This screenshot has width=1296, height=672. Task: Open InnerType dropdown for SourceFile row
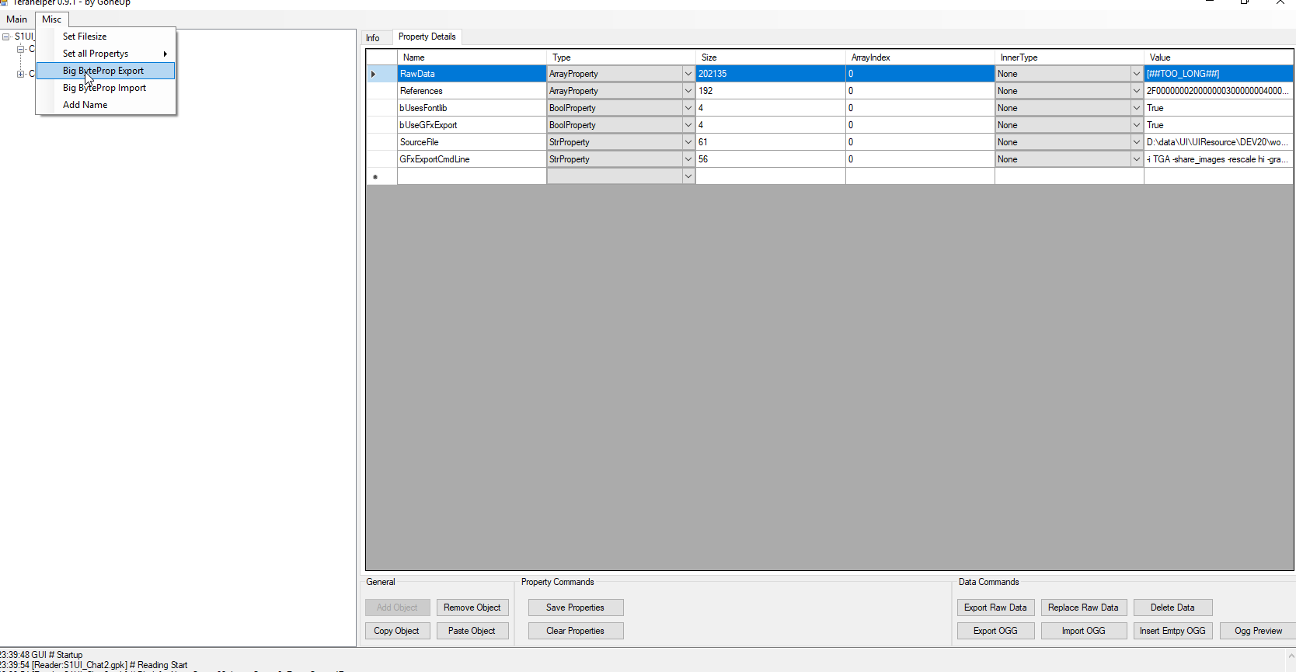[1137, 142]
